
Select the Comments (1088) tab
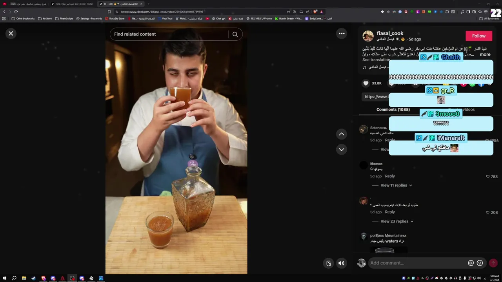coord(393,110)
